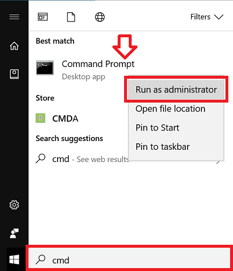
Task: Click the Filters chevron arrow
Action: [219, 17]
